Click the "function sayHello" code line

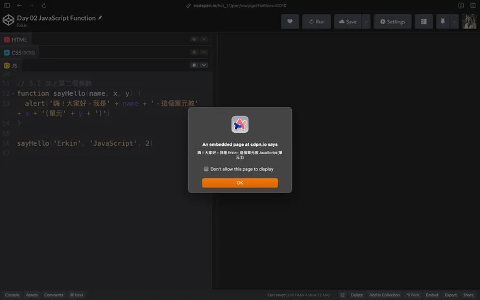(x=79, y=93)
